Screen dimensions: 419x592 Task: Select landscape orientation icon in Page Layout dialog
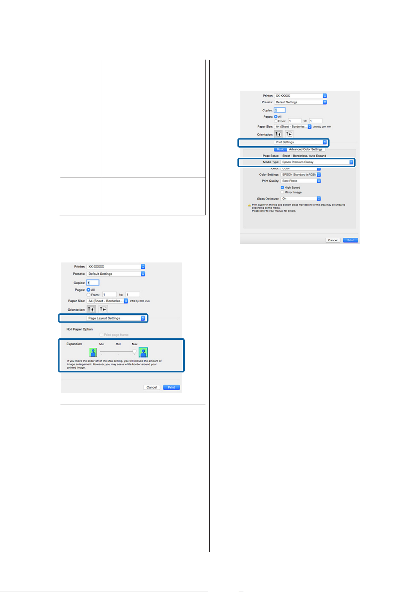[103, 309]
